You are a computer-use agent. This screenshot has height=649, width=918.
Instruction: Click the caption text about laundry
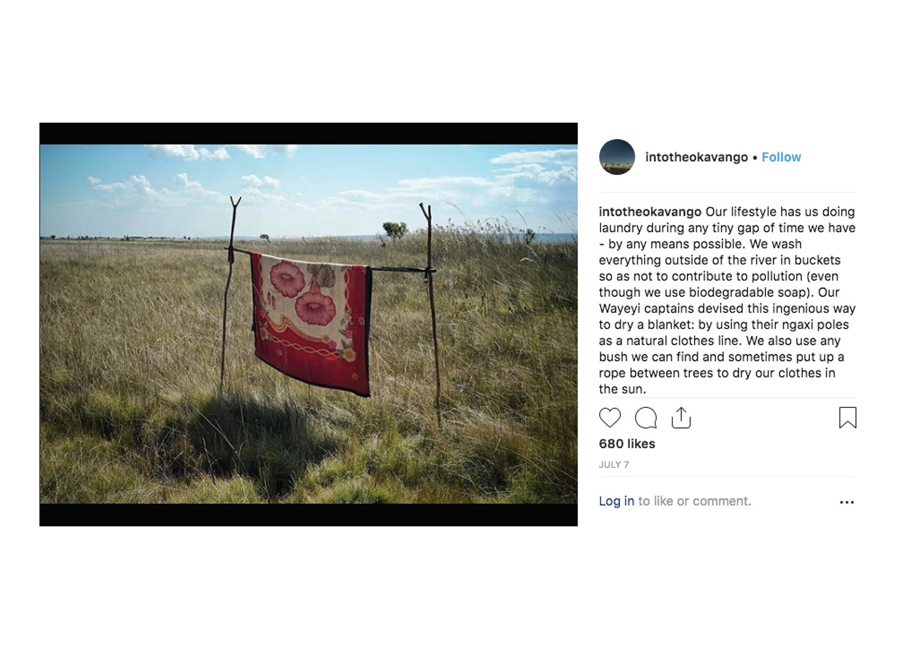727,300
